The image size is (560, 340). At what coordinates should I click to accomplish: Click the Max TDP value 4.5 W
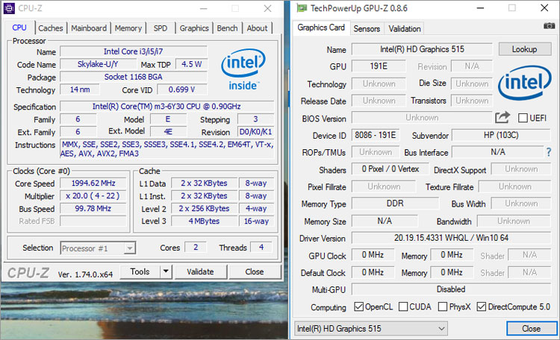click(x=191, y=64)
